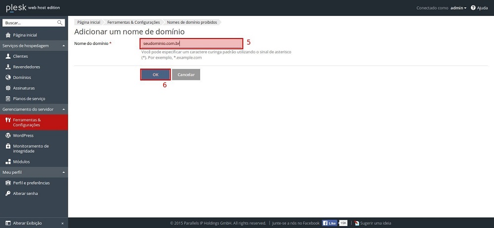The height and width of the screenshot is (228, 494).
Task: Collapse the Serviços de hospedagem section
Action: pyautogui.click(x=63, y=46)
